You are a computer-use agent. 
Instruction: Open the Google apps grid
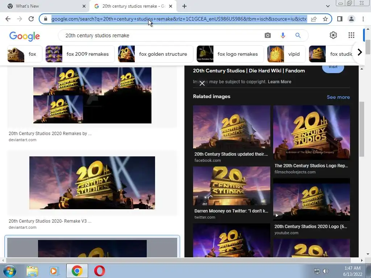(351, 35)
